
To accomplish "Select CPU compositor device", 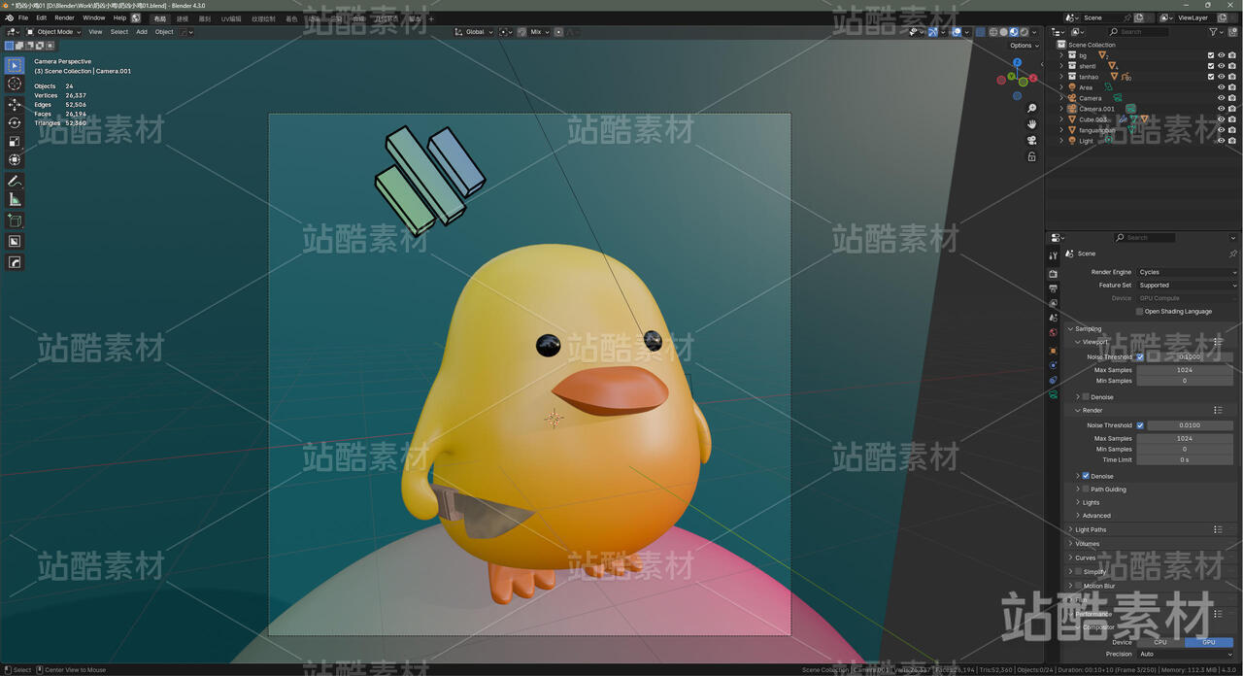I will point(1160,642).
